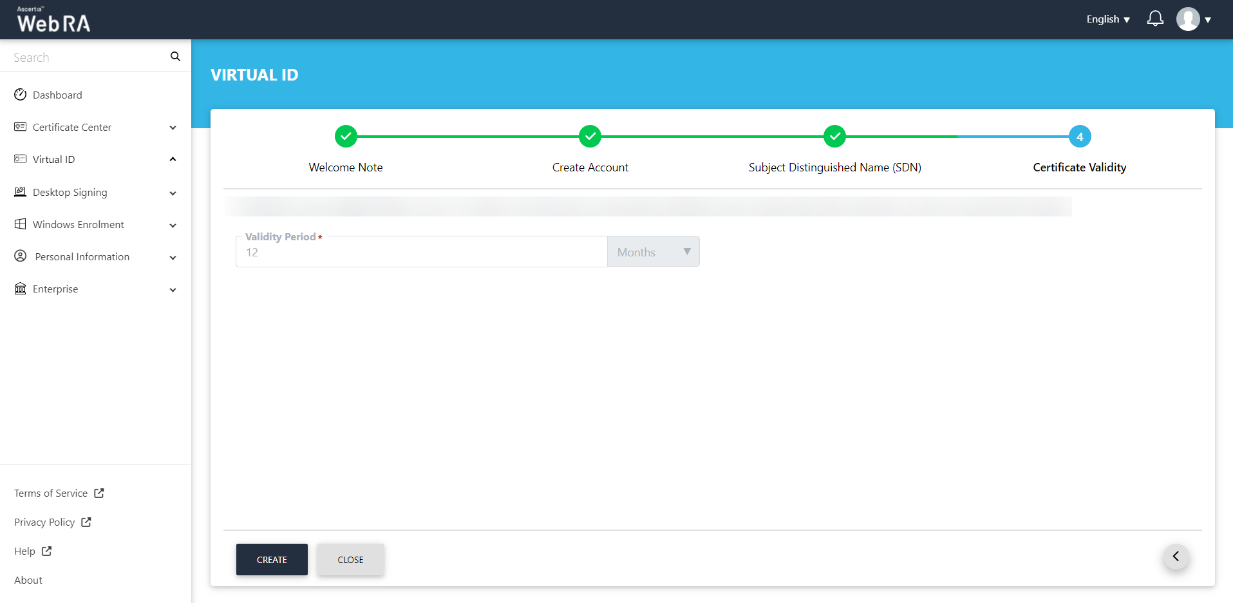
Task: Click the search magnifier icon
Action: pyautogui.click(x=175, y=57)
